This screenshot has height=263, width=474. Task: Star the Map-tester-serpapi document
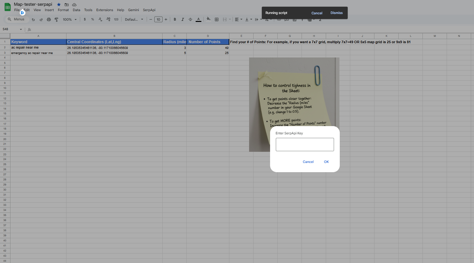tap(59, 4)
